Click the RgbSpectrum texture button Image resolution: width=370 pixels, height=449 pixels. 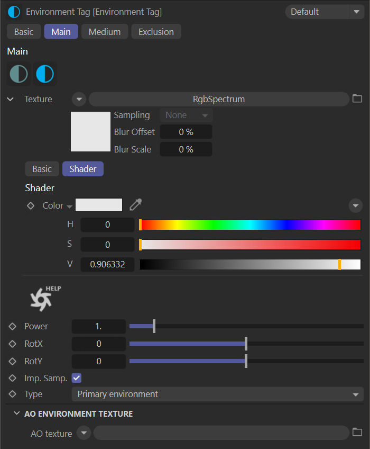pos(218,99)
